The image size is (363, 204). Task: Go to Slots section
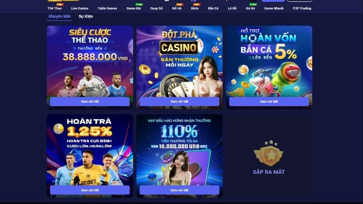pyautogui.click(x=195, y=8)
